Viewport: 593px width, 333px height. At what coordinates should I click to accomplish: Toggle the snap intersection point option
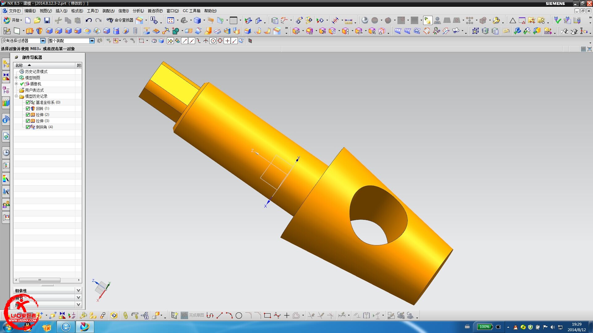point(206,41)
